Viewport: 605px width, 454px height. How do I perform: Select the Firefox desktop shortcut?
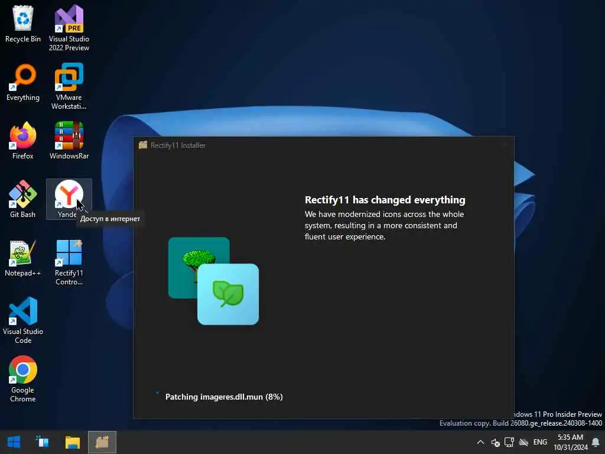coord(23,141)
